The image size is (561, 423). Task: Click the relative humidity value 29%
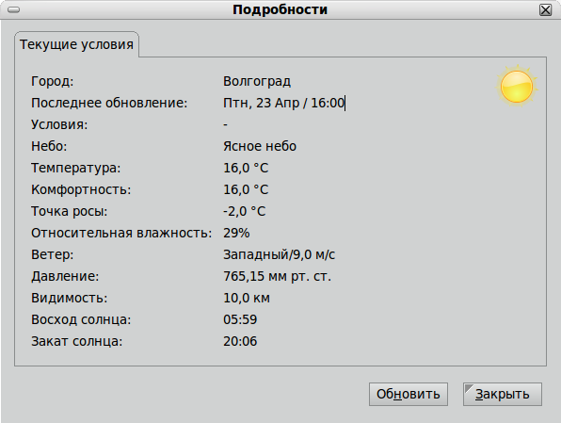click(x=236, y=233)
